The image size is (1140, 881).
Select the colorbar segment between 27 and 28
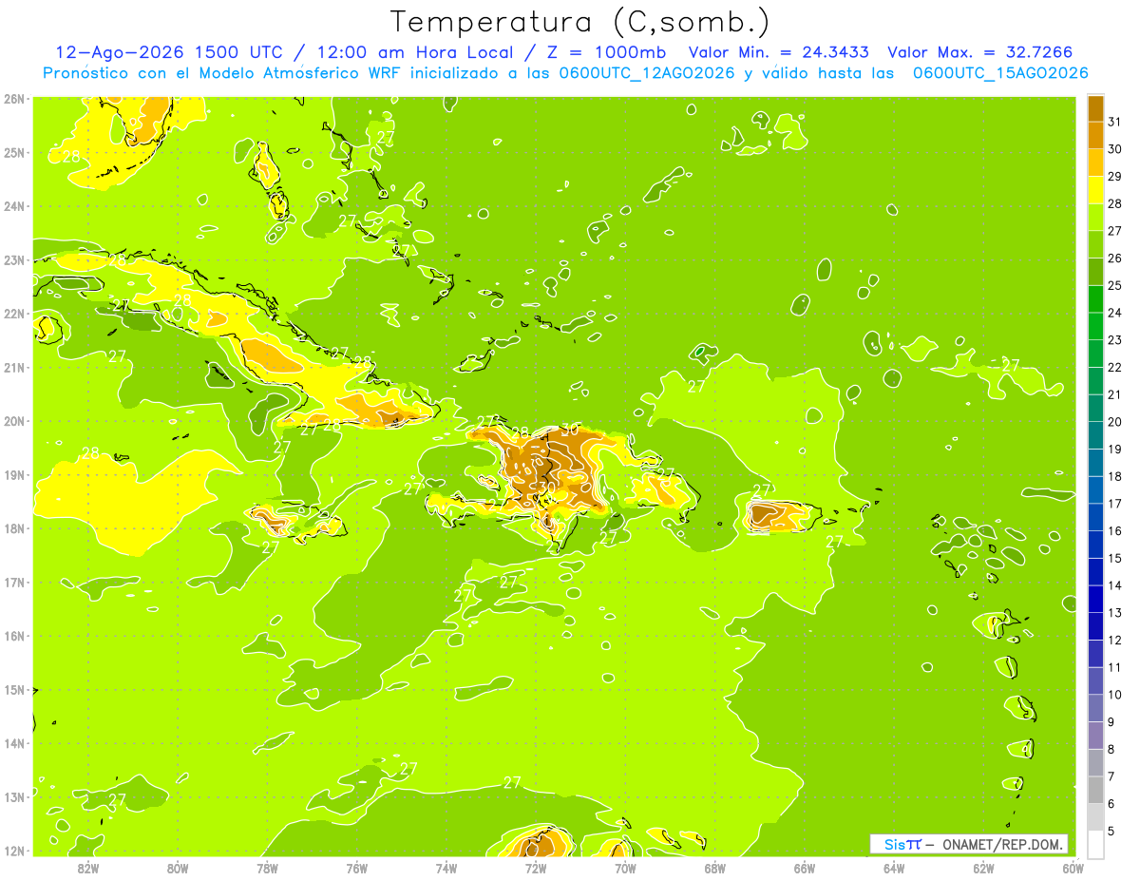[x=1095, y=218]
